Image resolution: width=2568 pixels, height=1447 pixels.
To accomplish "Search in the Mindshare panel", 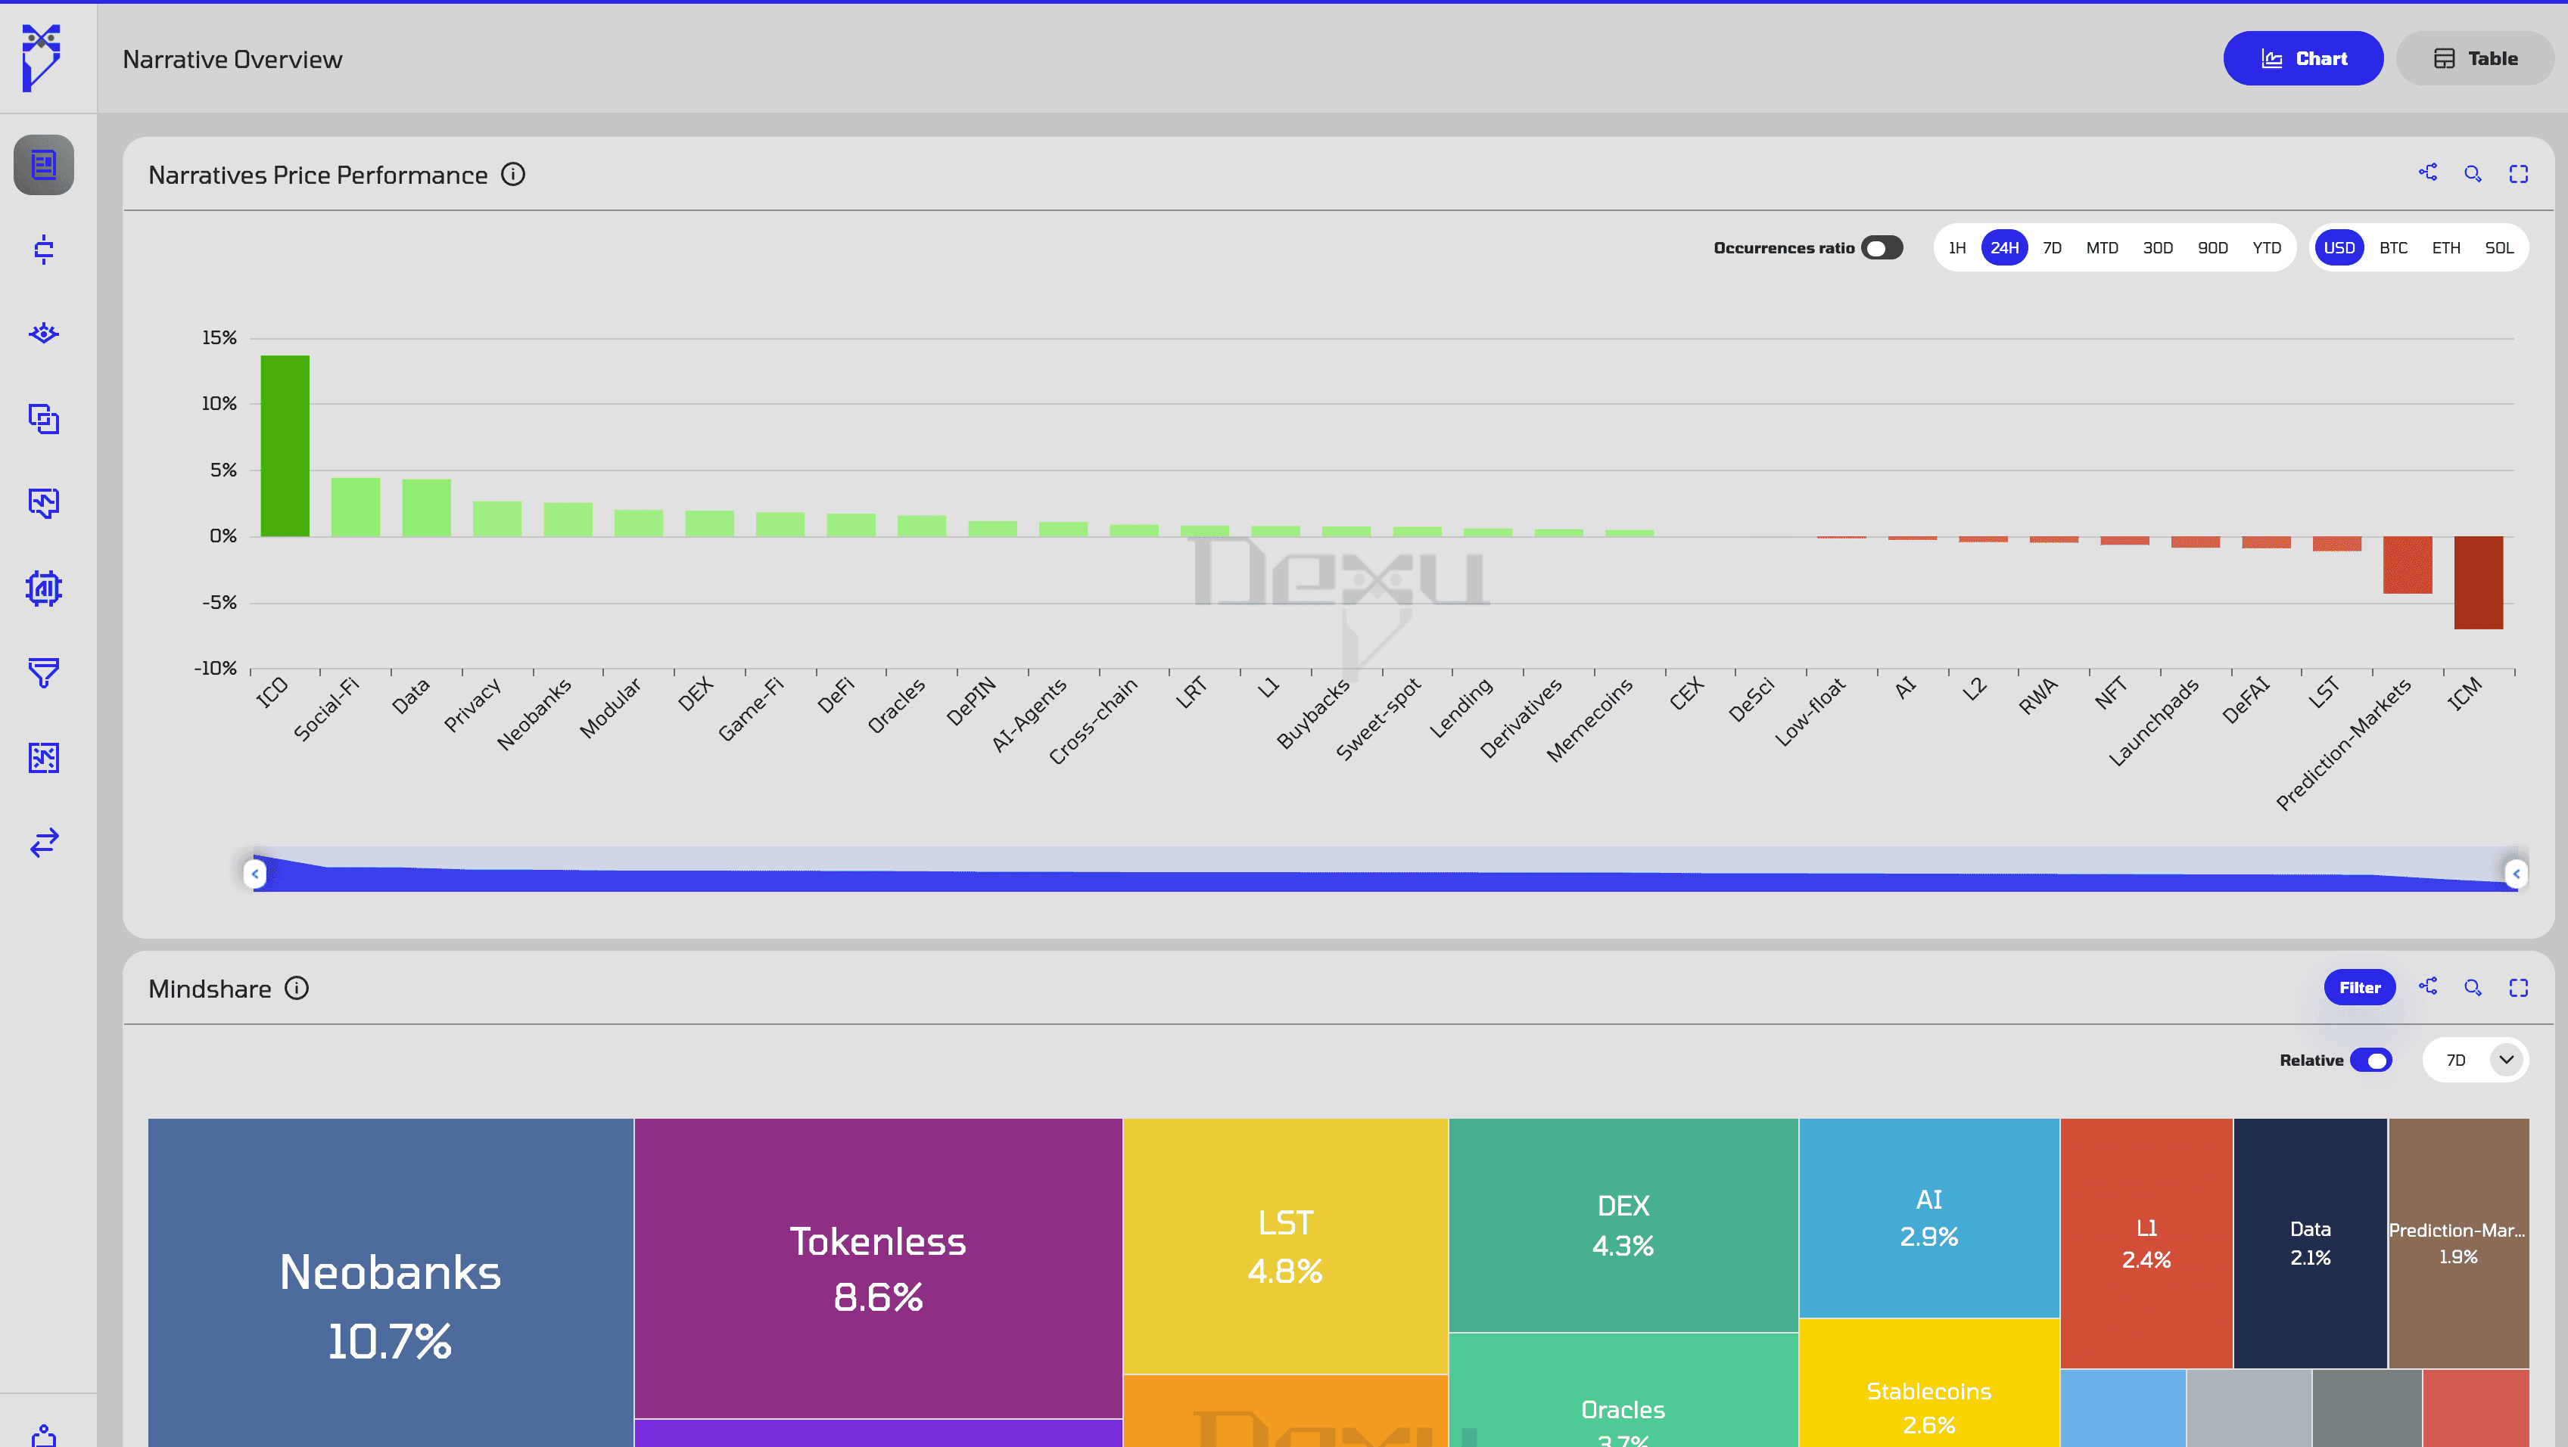I will 2473,988.
